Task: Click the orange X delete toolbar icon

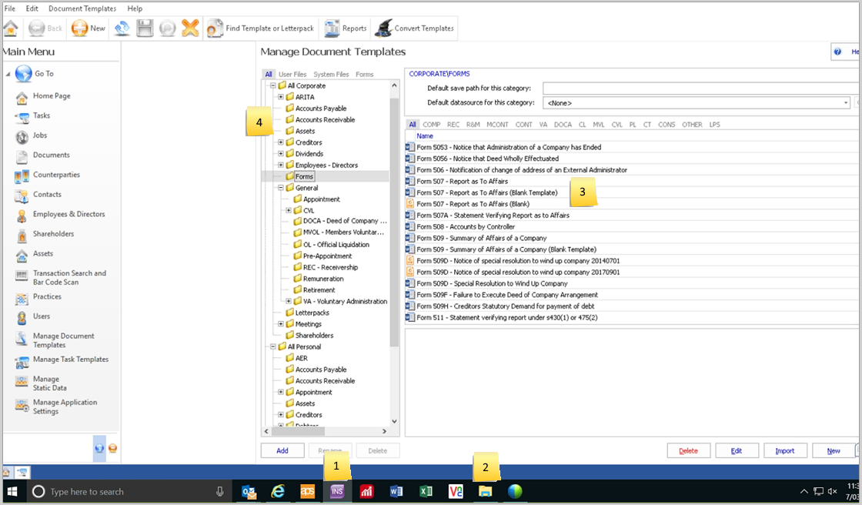Action: pos(190,28)
